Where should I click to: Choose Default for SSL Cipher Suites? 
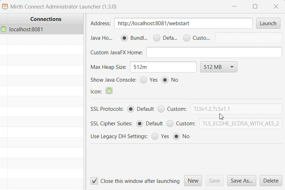pyautogui.click(x=140, y=124)
